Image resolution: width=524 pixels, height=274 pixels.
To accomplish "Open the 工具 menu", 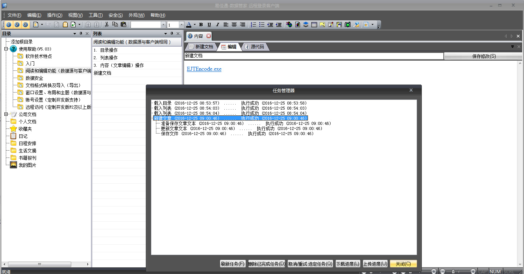I will pyautogui.click(x=96, y=15).
